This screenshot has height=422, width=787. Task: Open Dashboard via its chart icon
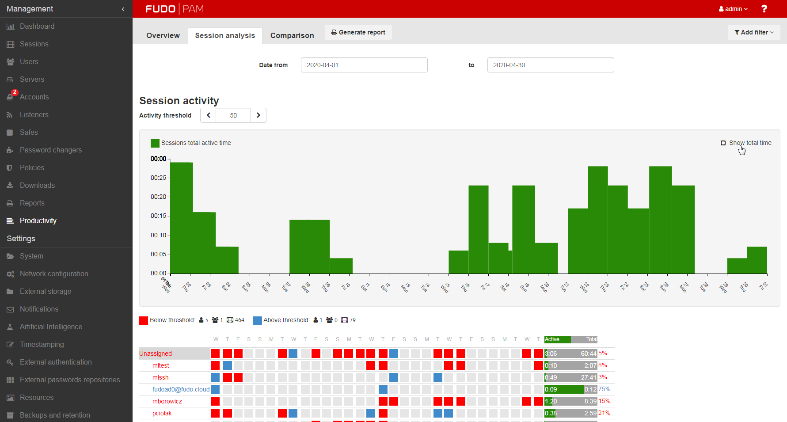coord(10,27)
